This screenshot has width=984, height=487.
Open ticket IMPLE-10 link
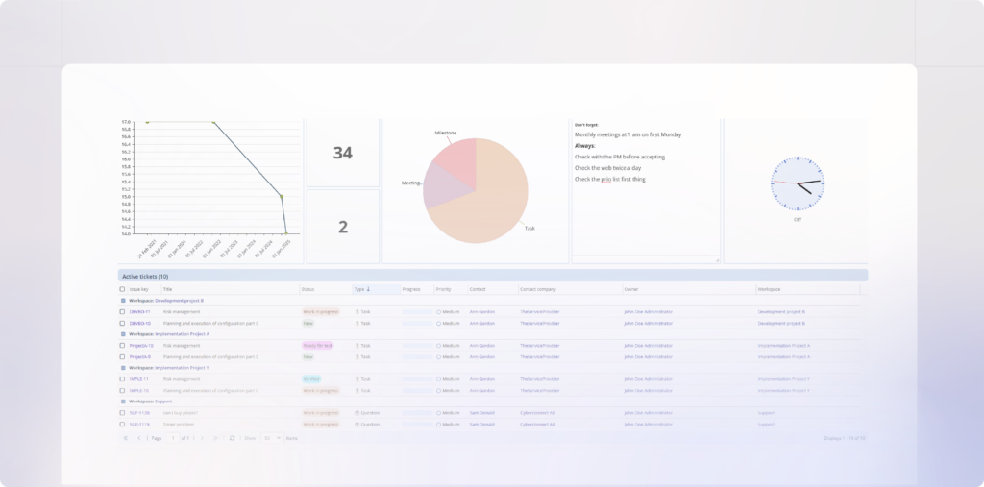(x=139, y=390)
